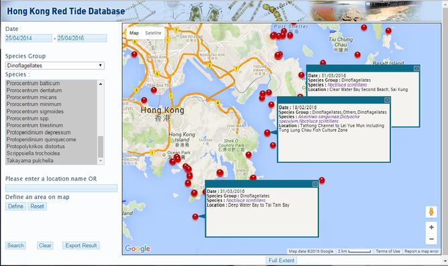Zoom in on the map
The image size is (448, 266).
click(431, 227)
